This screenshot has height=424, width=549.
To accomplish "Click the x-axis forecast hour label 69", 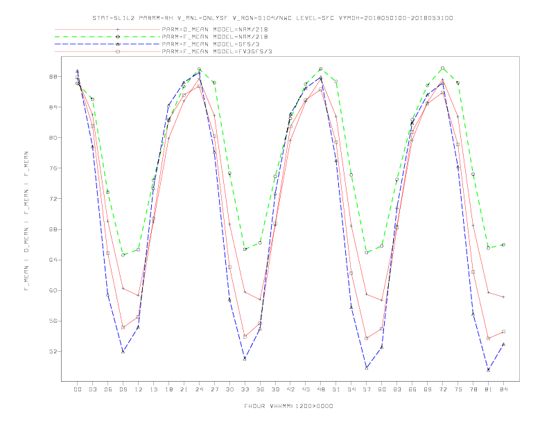I will pos(428,389).
